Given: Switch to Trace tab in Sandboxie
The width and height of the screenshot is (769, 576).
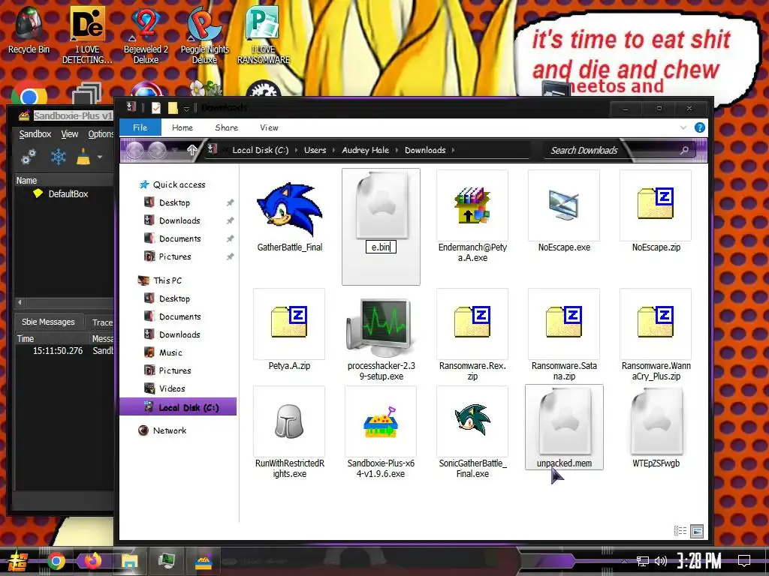Looking at the screenshot, I should click(102, 322).
